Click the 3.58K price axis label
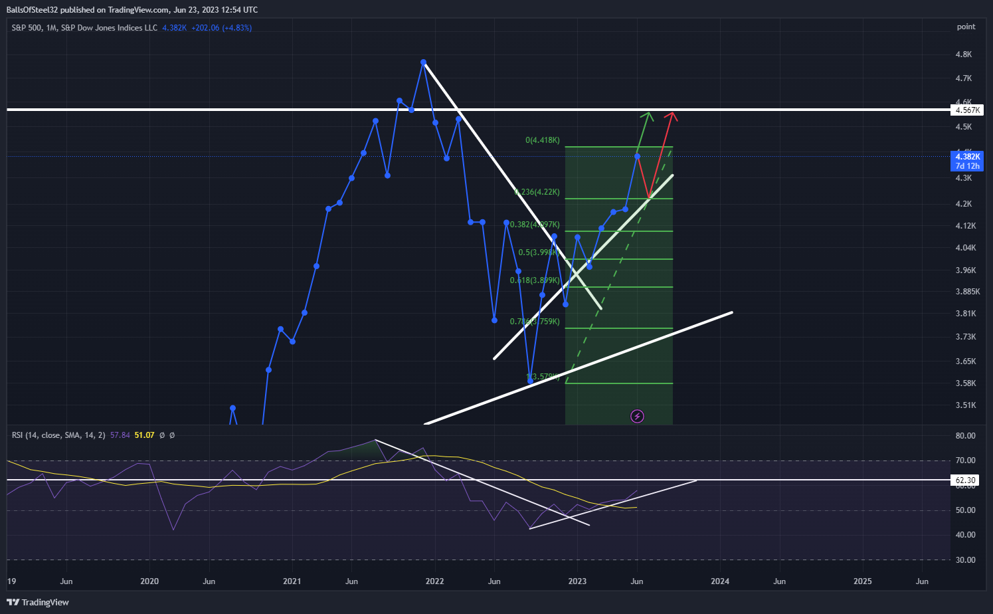The height and width of the screenshot is (614, 993). coord(966,383)
